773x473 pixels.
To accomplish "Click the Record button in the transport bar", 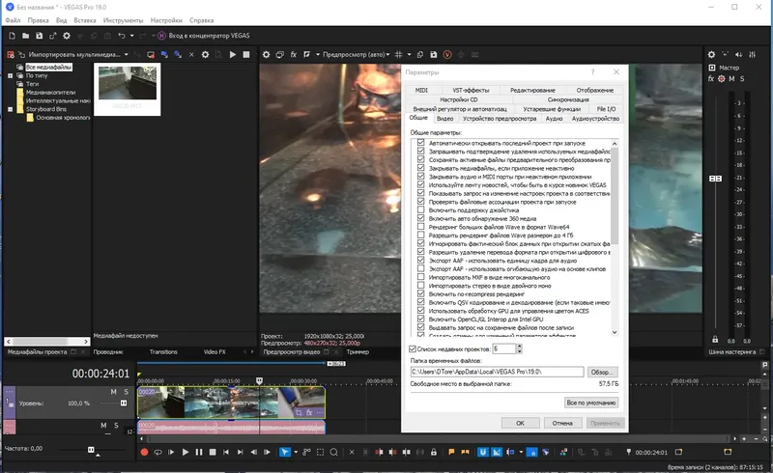I will tap(144, 452).
